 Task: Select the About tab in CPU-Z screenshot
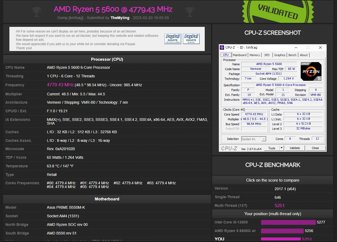coord(304,55)
